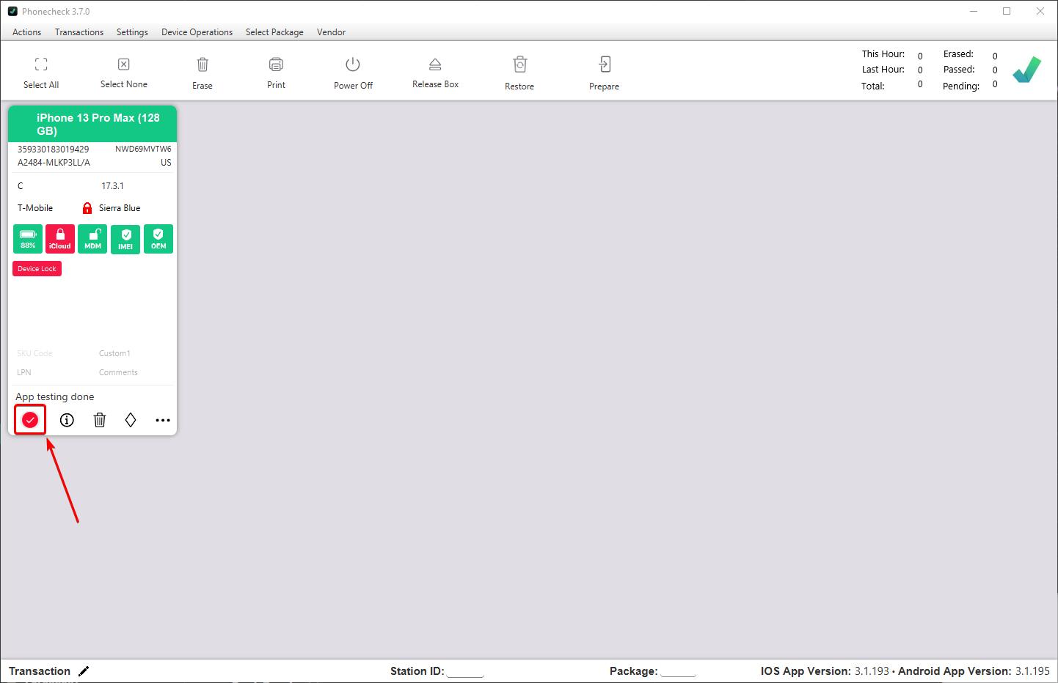Click the Erase trash icon in toolbar
The image size is (1058, 683).
click(x=203, y=64)
